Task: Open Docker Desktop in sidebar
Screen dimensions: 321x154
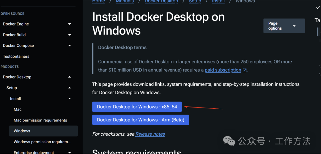Action: click(17, 77)
